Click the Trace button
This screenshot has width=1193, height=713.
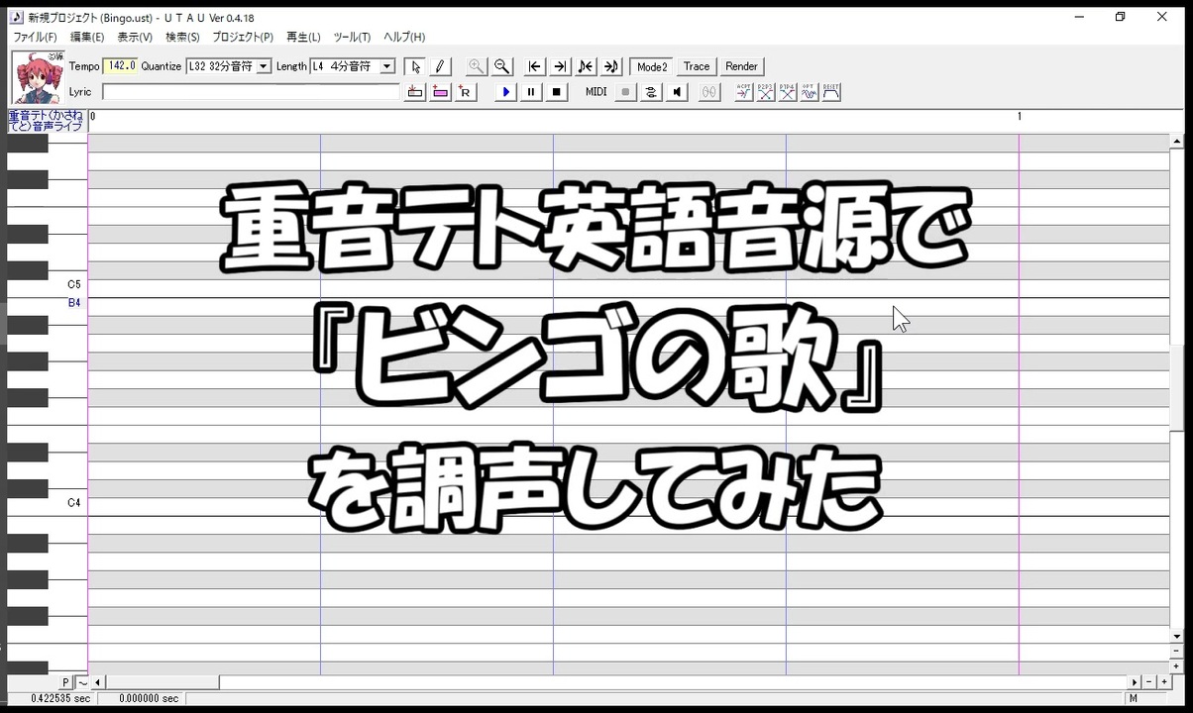697,66
